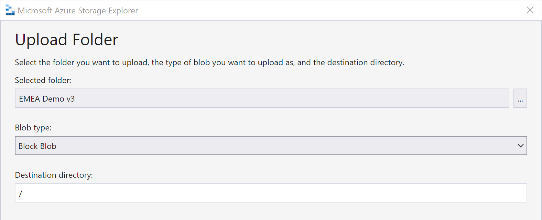
Task: Click blank dialog area beneath Destination directory field
Action: tap(271, 212)
